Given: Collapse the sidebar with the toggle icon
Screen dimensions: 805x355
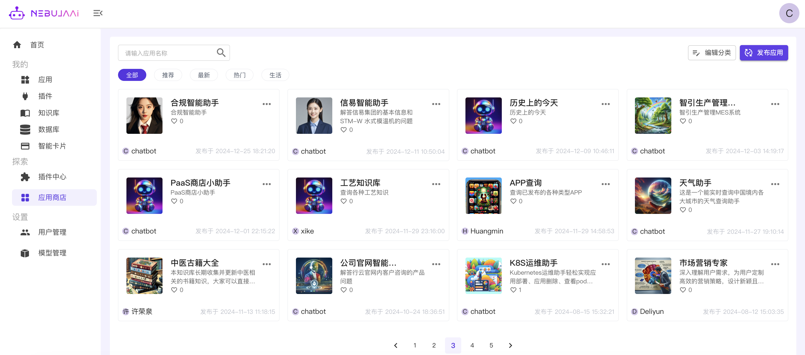Looking at the screenshot, I should coord(98,13).
